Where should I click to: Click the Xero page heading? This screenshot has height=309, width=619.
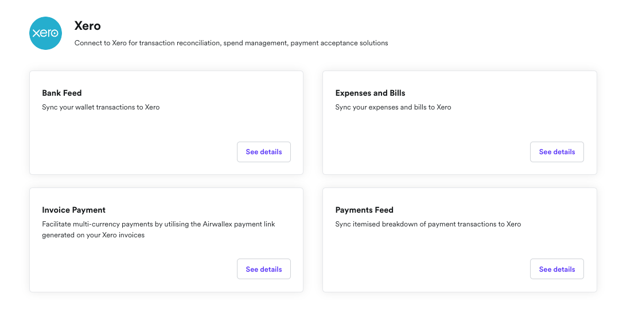pos(88,26)
